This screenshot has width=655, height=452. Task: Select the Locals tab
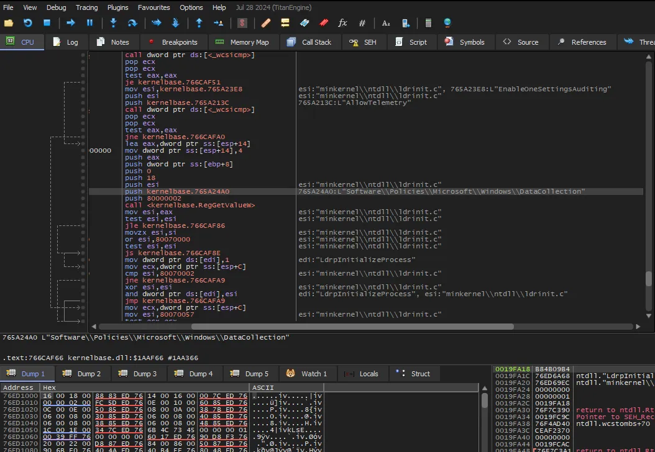362,374
